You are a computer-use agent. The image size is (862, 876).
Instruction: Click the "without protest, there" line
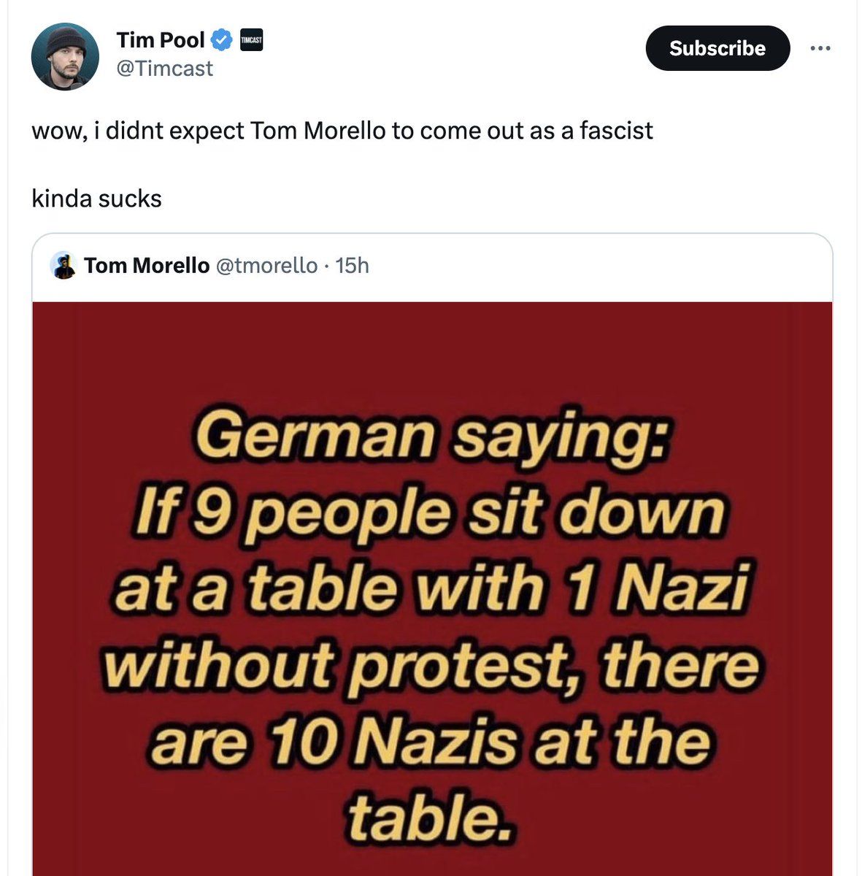(431, 666)
